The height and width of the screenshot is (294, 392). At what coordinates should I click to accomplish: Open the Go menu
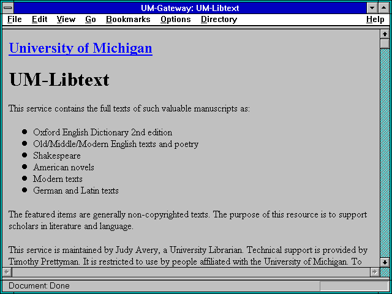(91, 20)
